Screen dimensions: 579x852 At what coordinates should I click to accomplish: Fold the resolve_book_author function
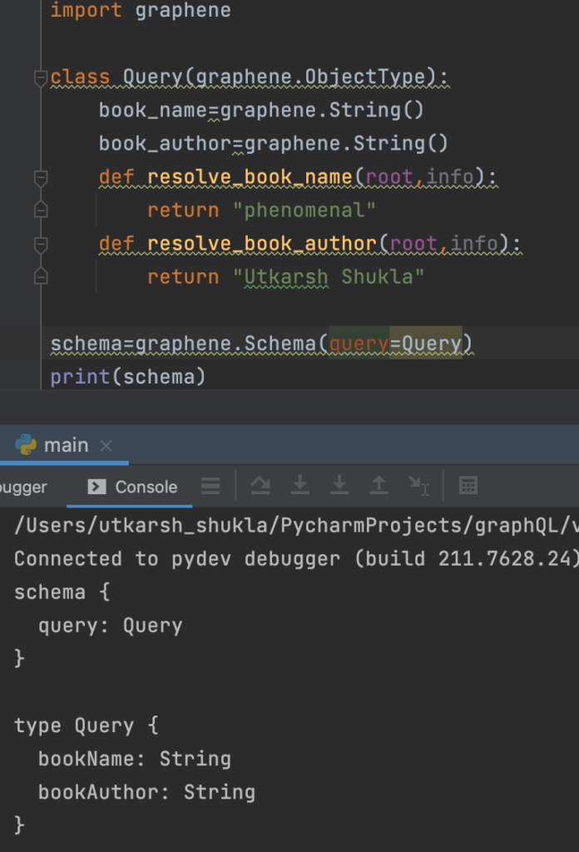[40, 244]
